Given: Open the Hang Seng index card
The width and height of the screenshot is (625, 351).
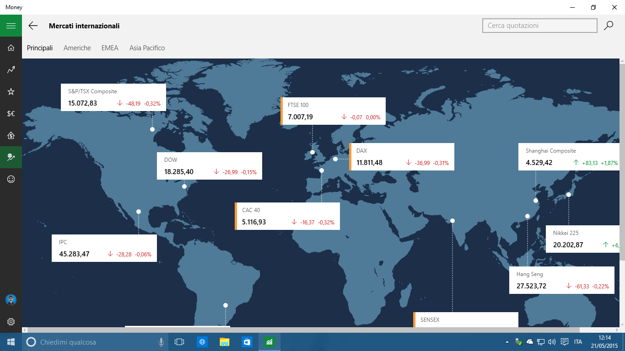Looking at the screenshot, I should (562, 280).
